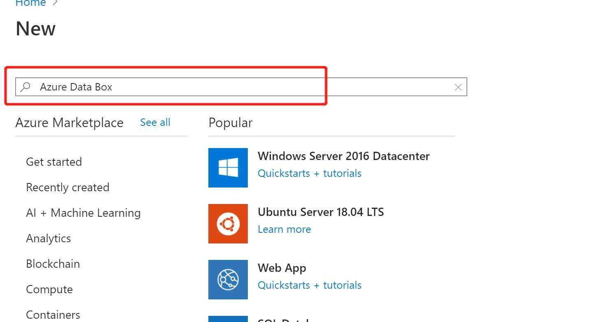Screen dimensions: 591x322
Task: Focus the Azure Data Box search field
Action: pyautogui.click(x=241, y=87)
